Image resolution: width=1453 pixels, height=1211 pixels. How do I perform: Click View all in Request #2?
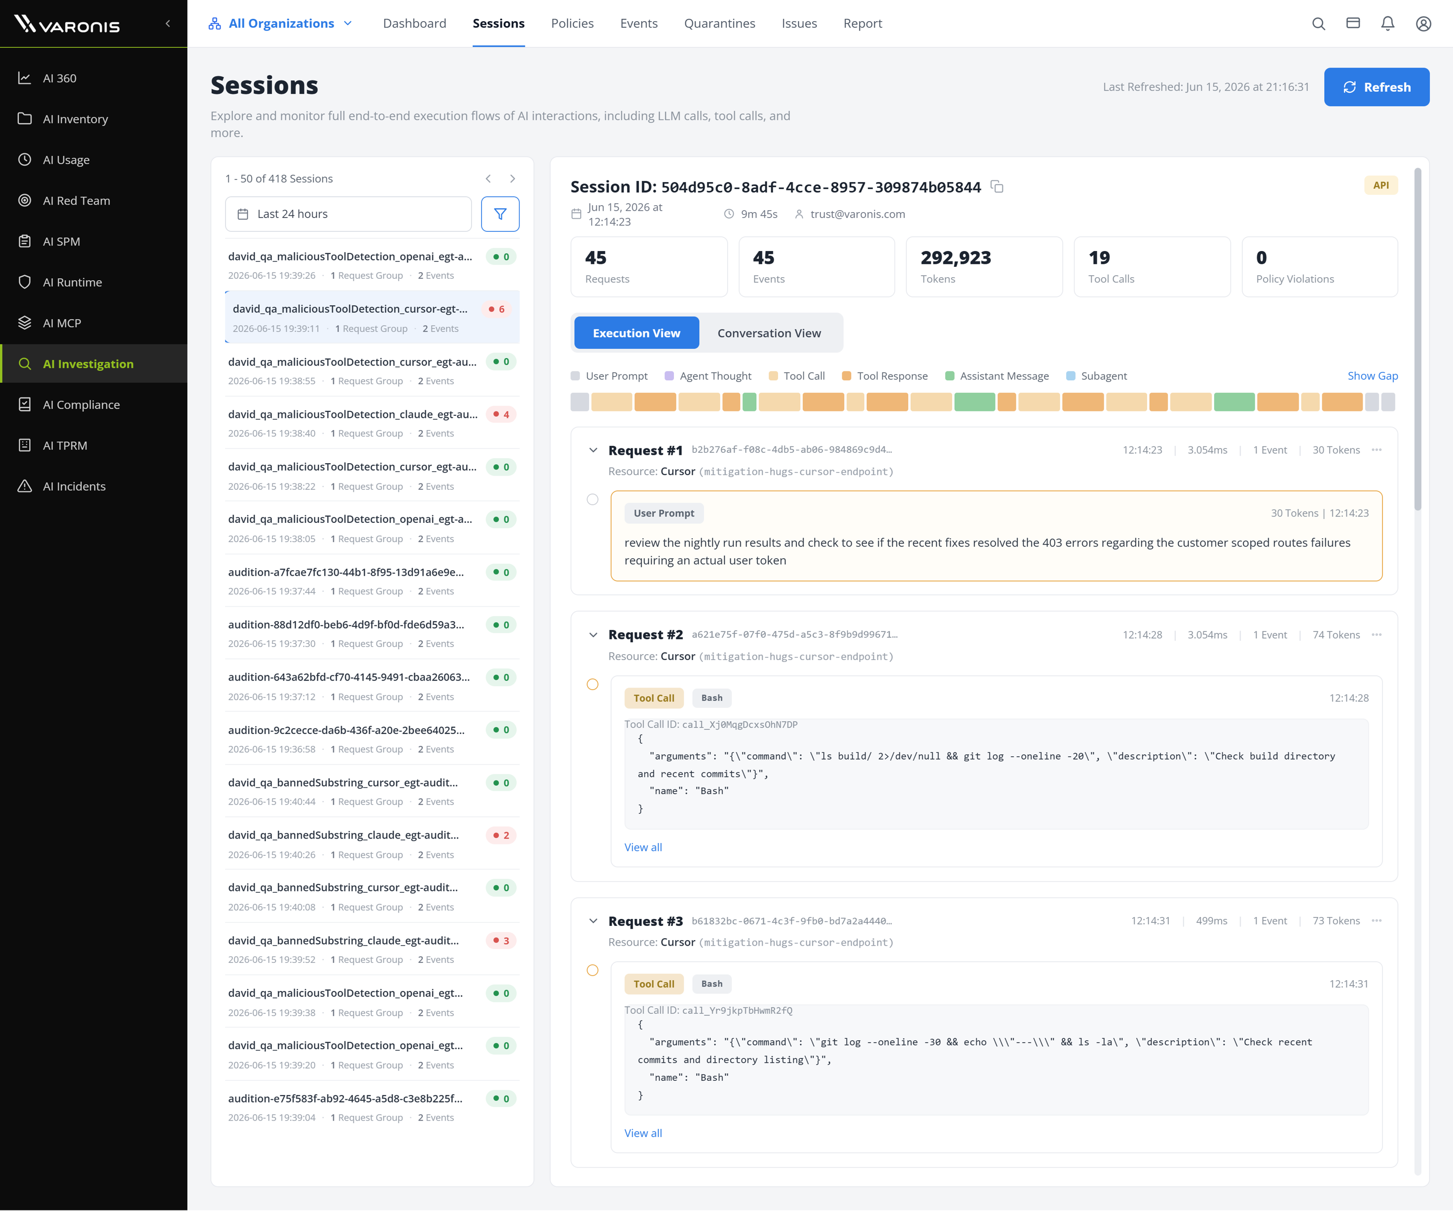tap(643, 847)
